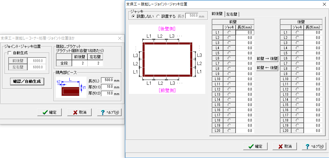This screenshot has height=158, width=329.
Task: Select the 前壁 L17 jack radio button
Action: [x=229, y=115]
